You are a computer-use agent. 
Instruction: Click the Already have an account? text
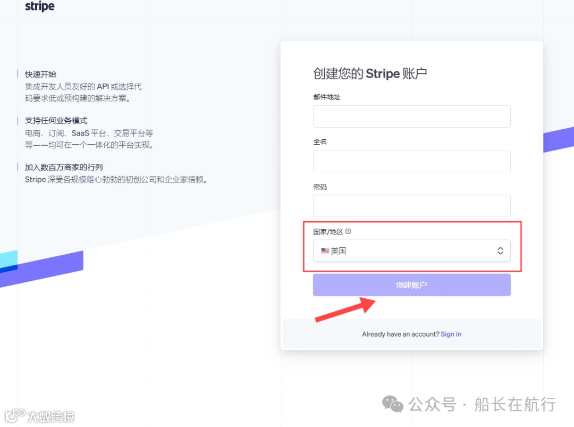401,334
